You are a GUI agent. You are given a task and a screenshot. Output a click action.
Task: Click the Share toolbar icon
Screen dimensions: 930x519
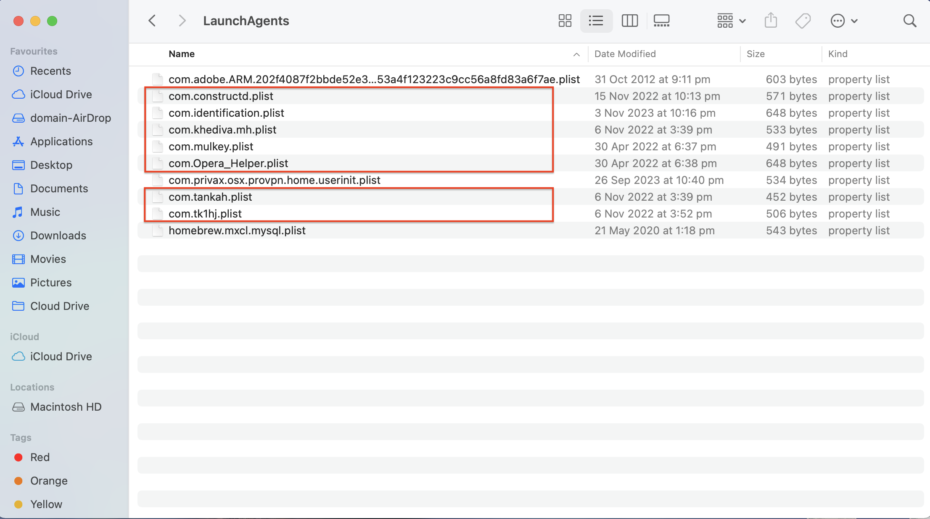point(770,21)
